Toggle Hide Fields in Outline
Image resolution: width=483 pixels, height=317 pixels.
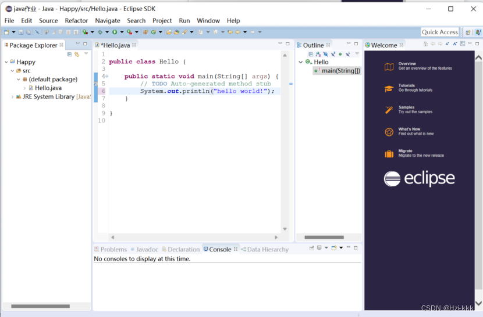[x=326, y=54]
